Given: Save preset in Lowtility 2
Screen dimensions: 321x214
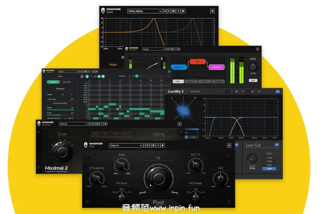Looking at the screenshot, I should [237, 91].
